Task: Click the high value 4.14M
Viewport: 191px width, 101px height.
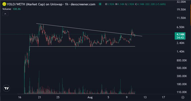Action: [x=121, y=4]
